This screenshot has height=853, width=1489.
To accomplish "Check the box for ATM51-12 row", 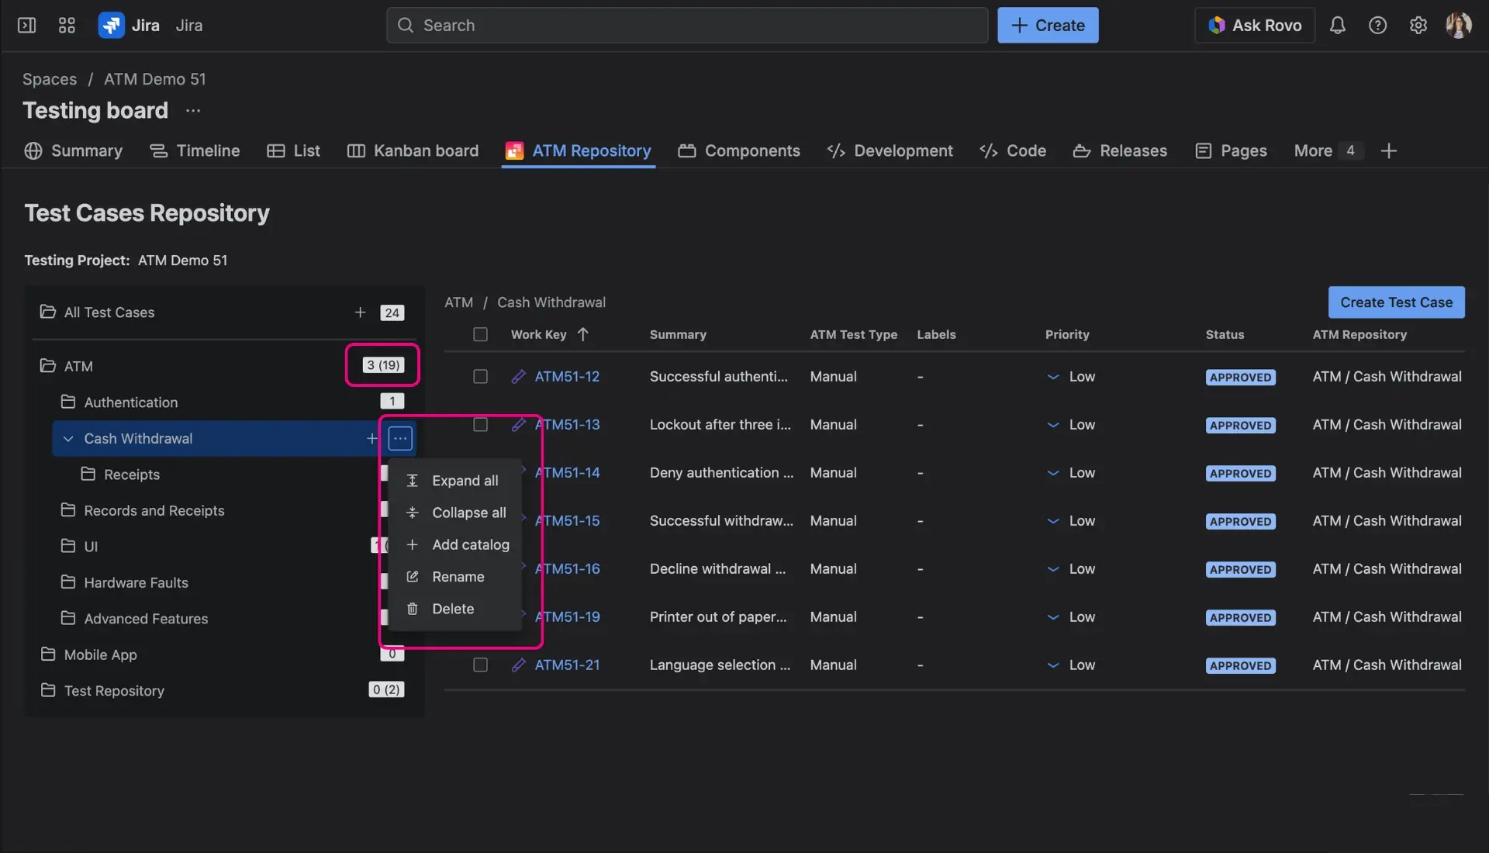I will [x=481, y=377].
